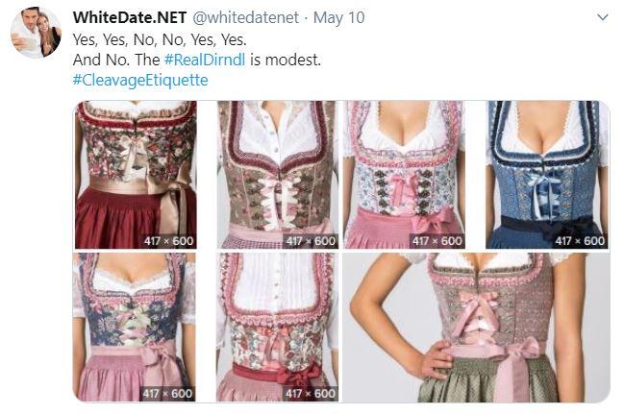This screenshot has width=624, height=414.
Task: Open the blue dirndl thumbnail
Action: 547,175
